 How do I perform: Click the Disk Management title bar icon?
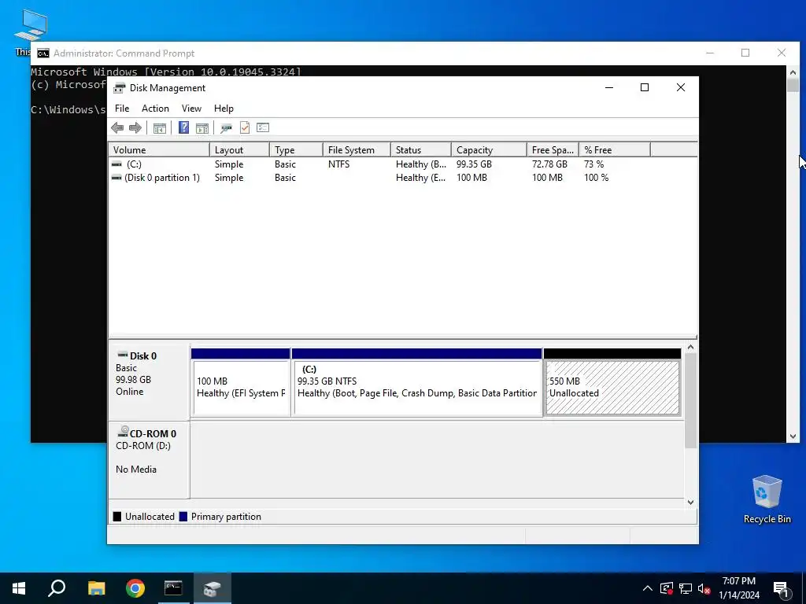point(120,88)
